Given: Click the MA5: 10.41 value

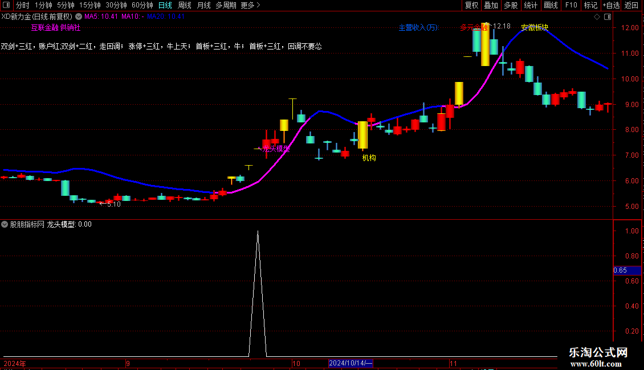Looking at the screenshot, I should (101, 17).
